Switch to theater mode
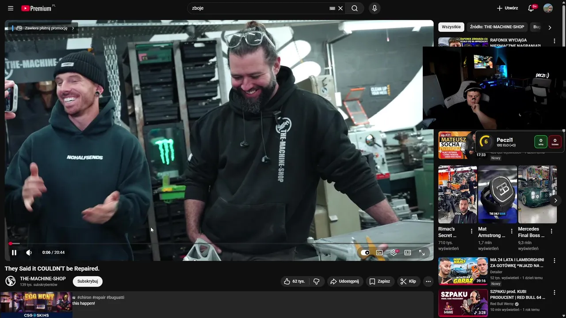This screenshot has height=318, width=566. [x=408, y=253]
